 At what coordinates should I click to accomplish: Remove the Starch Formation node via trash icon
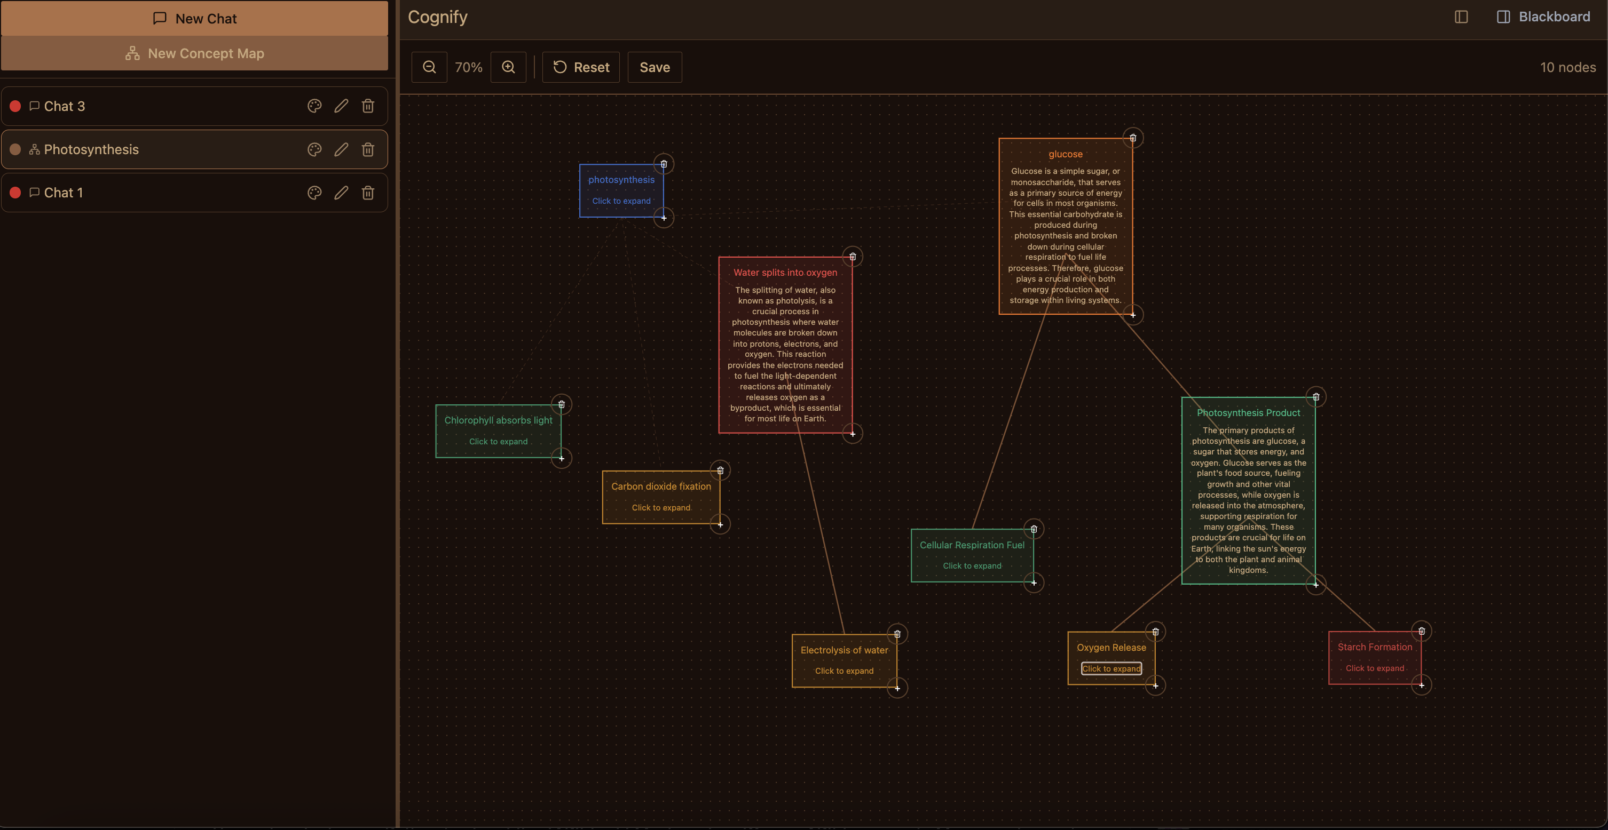(1421, 631)
